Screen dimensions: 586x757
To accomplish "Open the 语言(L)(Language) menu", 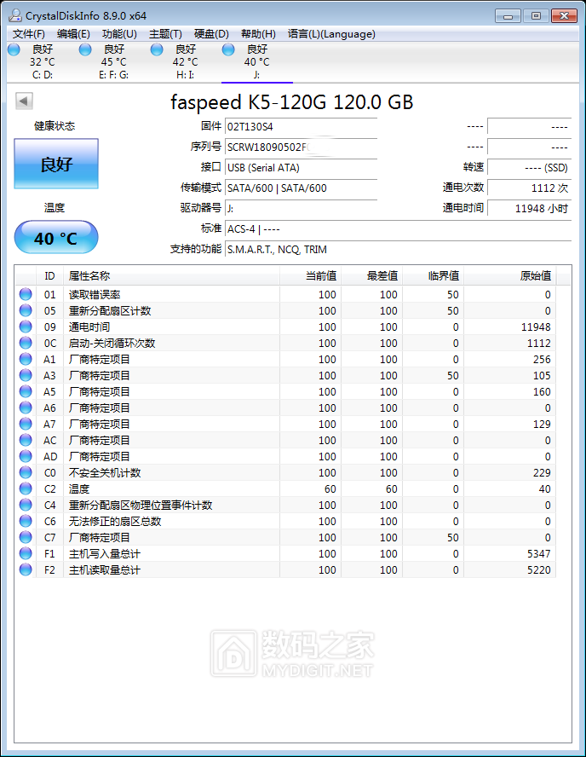I will [x=331, y=34].
